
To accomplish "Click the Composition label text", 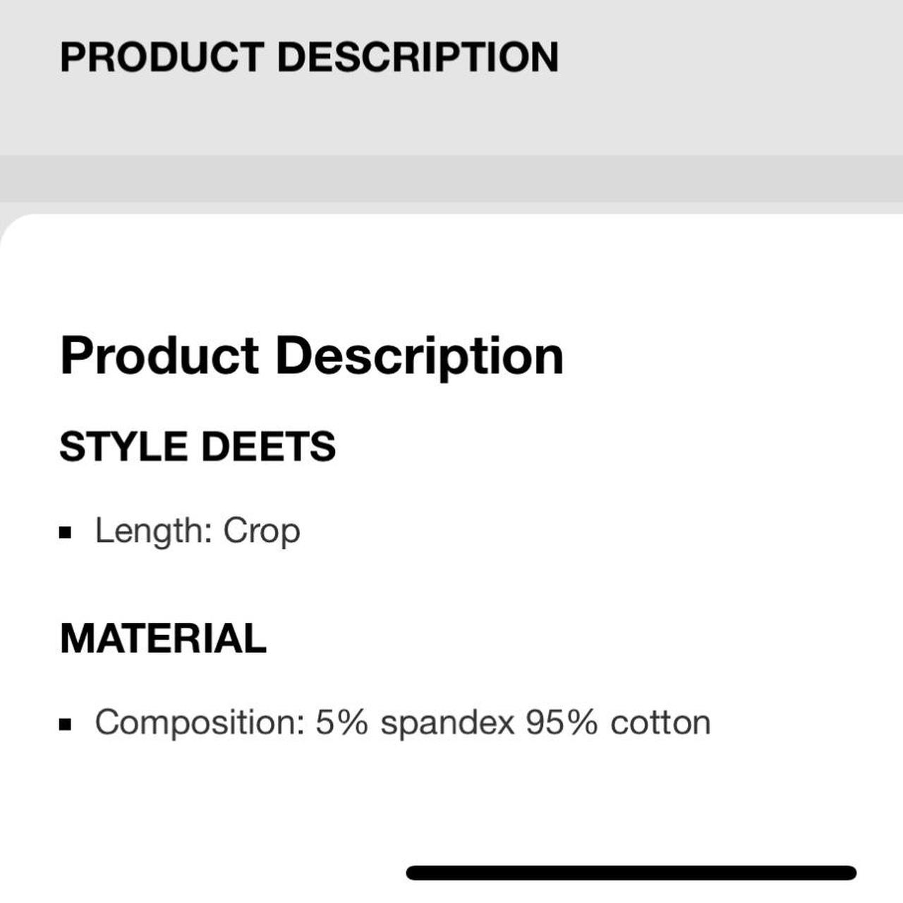I will pos(200,723).
